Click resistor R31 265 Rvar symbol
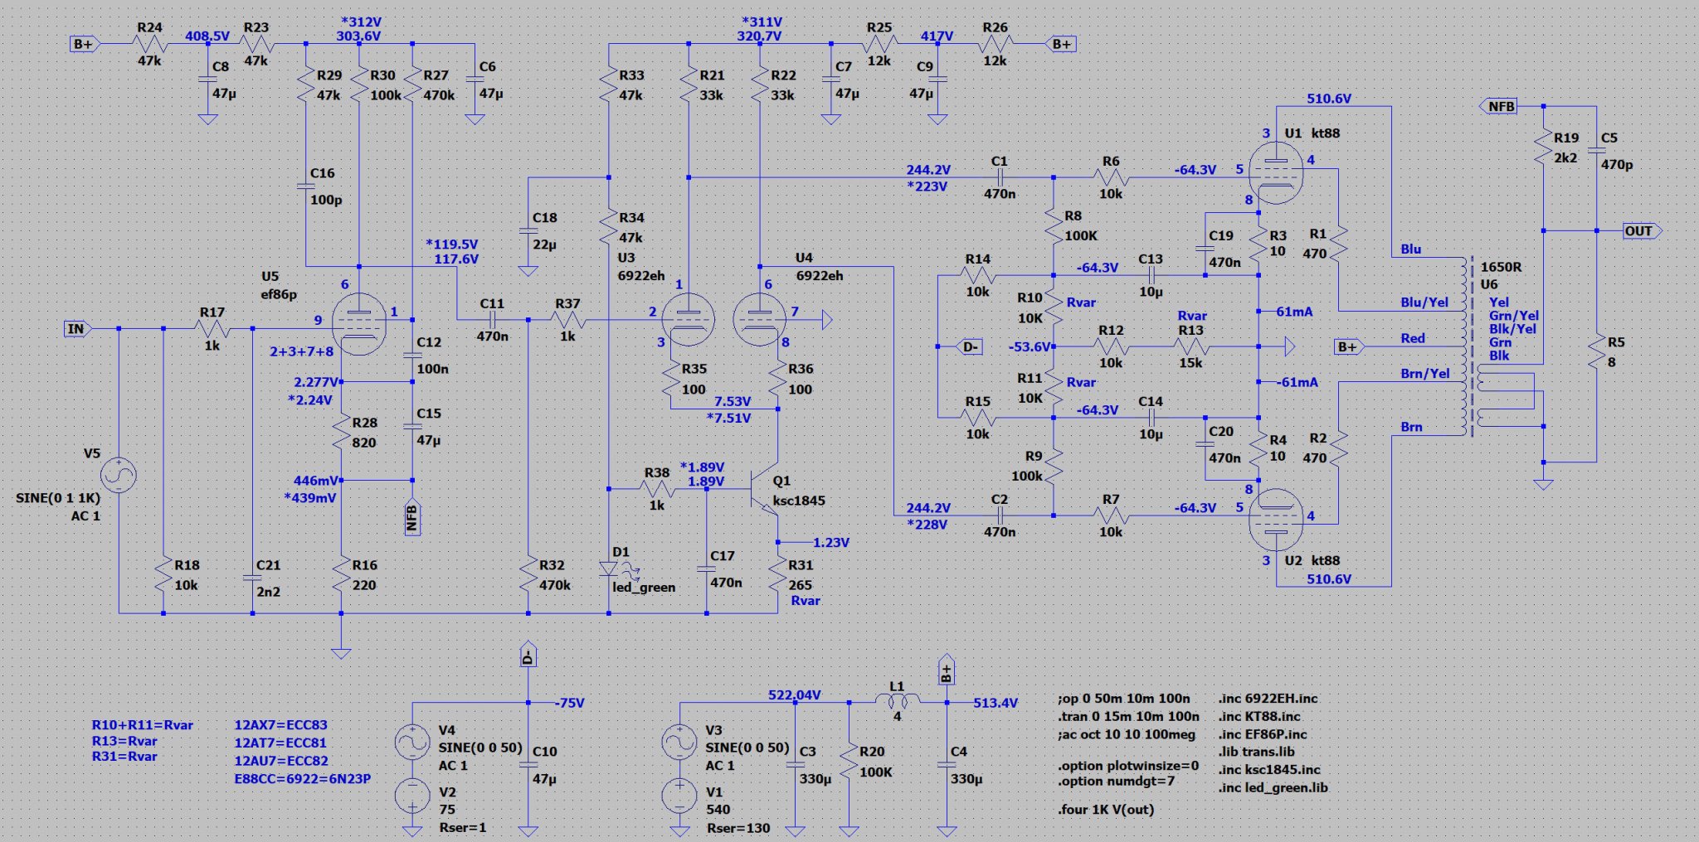This screenshot has height=842, width=1699. (x=777, y=573)
